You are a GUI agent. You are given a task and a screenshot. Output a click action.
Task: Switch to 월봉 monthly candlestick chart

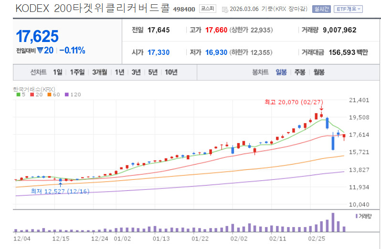[x=318, y=72]
